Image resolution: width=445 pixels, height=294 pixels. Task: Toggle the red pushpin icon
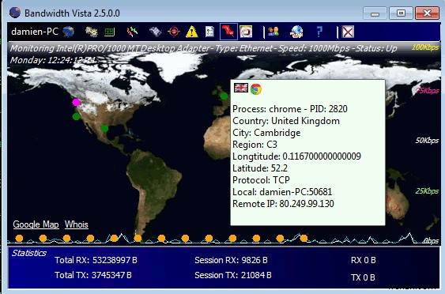tap(228, 32)
